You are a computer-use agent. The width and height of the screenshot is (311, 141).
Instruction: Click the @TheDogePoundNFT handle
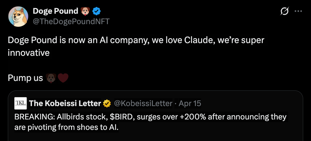71,22
